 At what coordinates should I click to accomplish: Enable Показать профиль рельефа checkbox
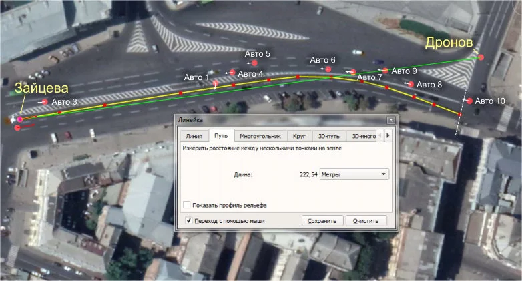[x=187, y=205]
